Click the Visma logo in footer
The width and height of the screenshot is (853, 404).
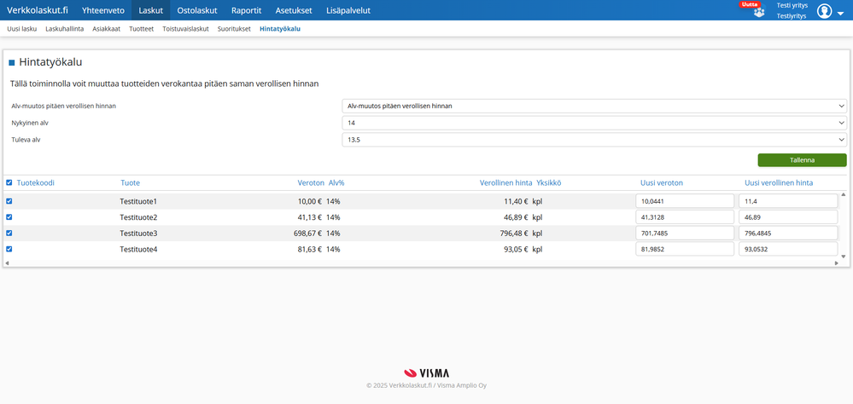pyautogui.click(x=426, y=372)
